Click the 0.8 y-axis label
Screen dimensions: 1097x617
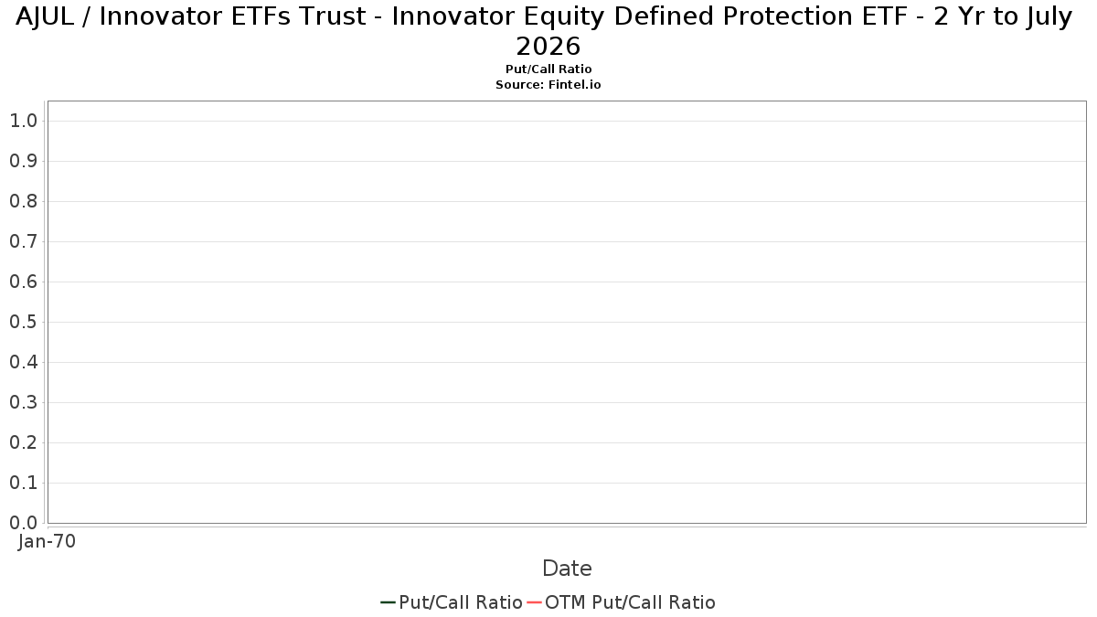(x=23, y=201)
